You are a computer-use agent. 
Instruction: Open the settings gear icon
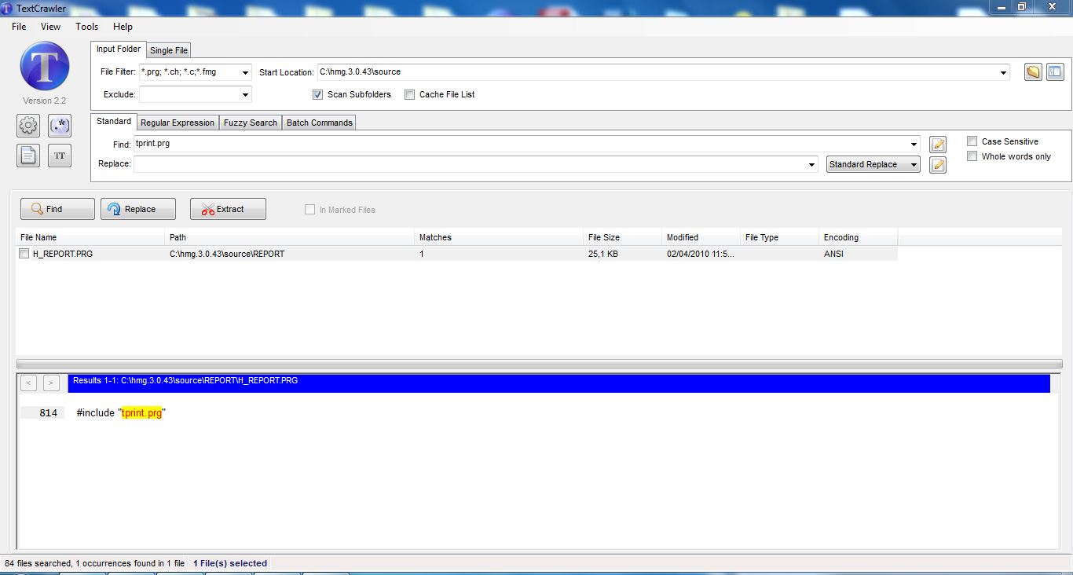coord(28,126)
